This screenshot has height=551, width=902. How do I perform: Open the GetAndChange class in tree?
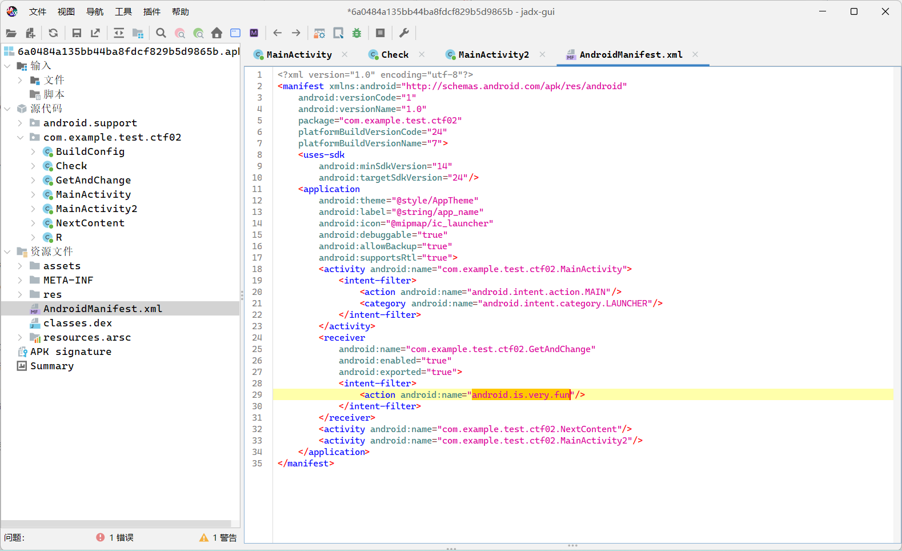[93, 180]
